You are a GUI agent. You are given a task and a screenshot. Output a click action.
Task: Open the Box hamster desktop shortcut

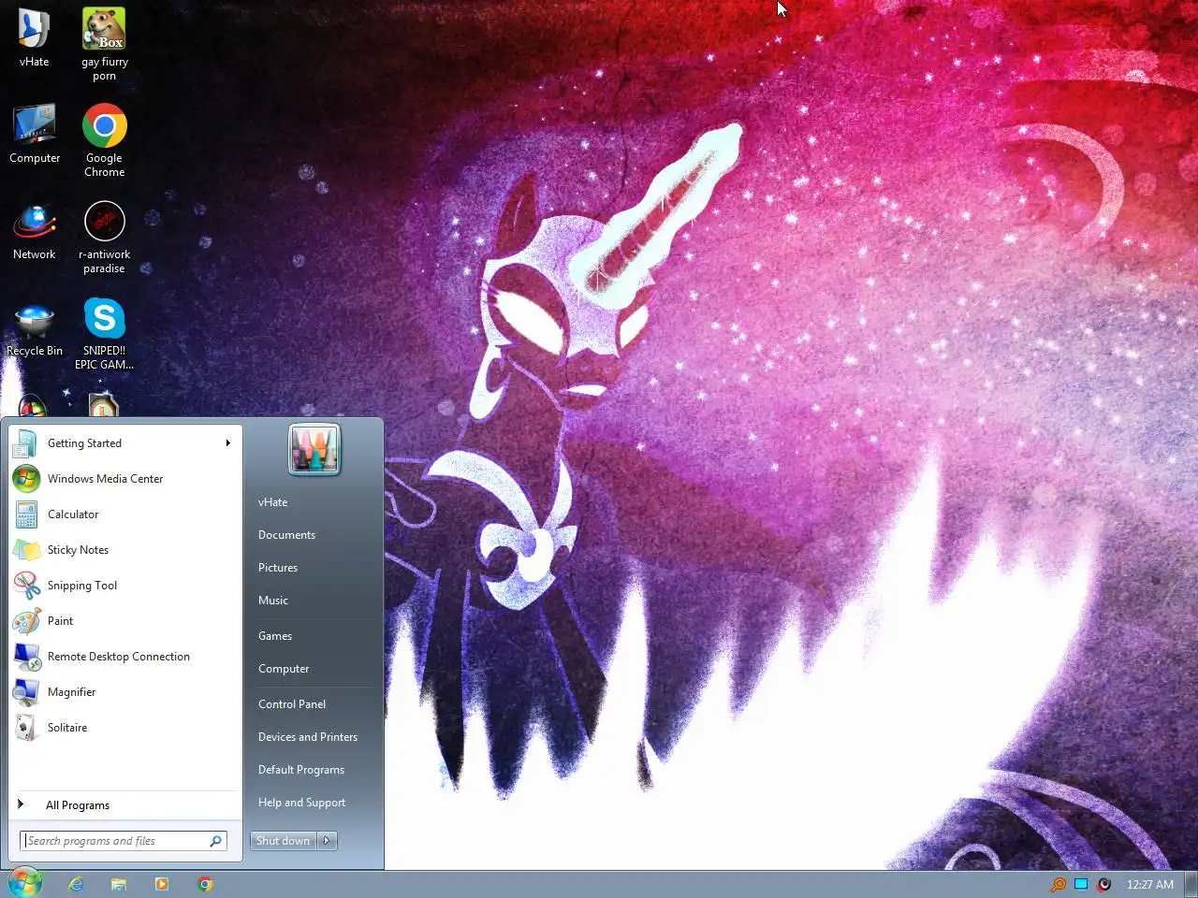(104, 44)
